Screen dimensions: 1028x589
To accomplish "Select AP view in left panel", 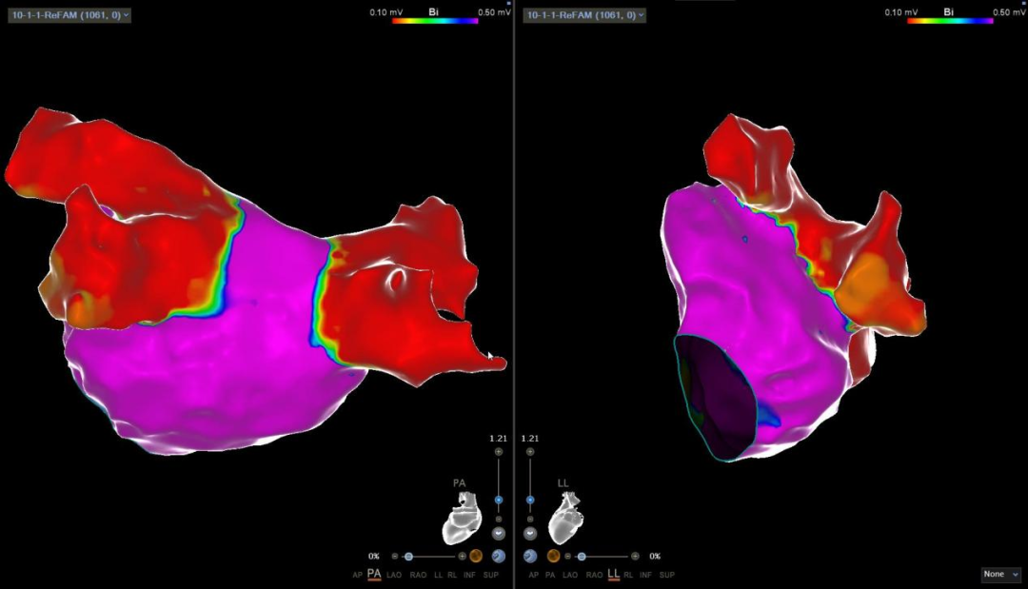I will point(357,575).
